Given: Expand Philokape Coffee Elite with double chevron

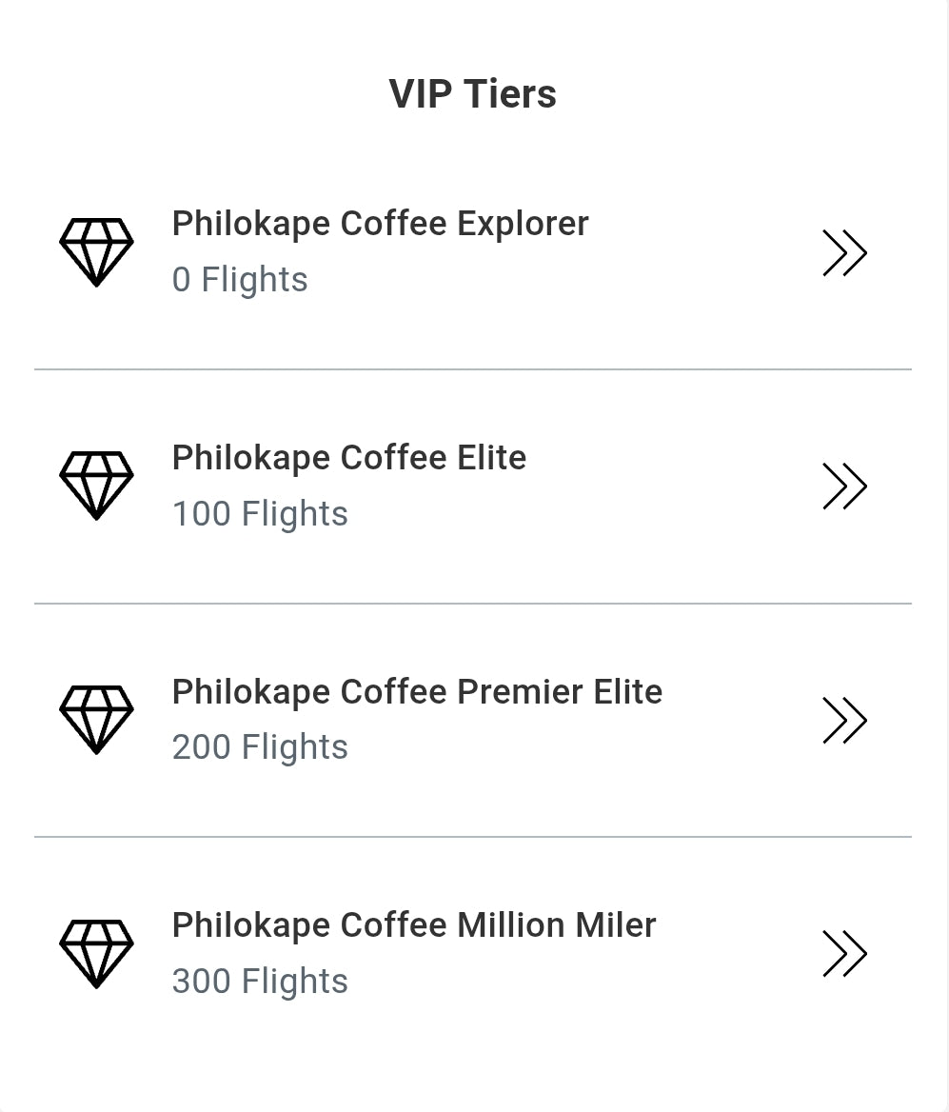Looking at the screenshot, I should 844,486.
